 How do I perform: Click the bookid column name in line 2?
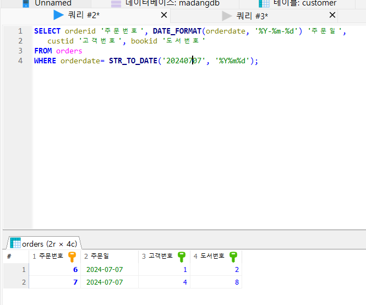pyautogui.click(x=144, y=41)
